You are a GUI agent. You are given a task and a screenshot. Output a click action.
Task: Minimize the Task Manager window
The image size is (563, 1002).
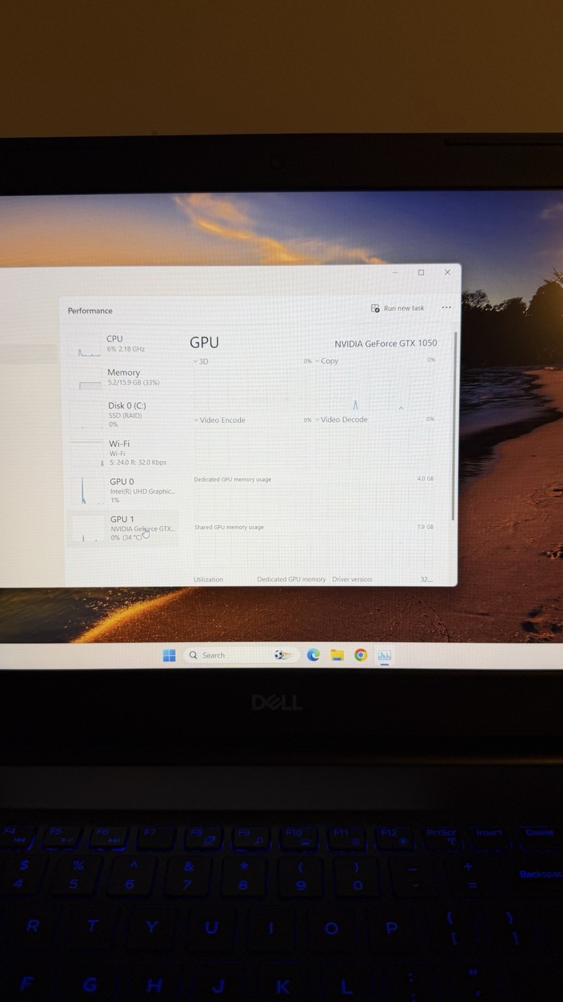(x=395, y=272)
